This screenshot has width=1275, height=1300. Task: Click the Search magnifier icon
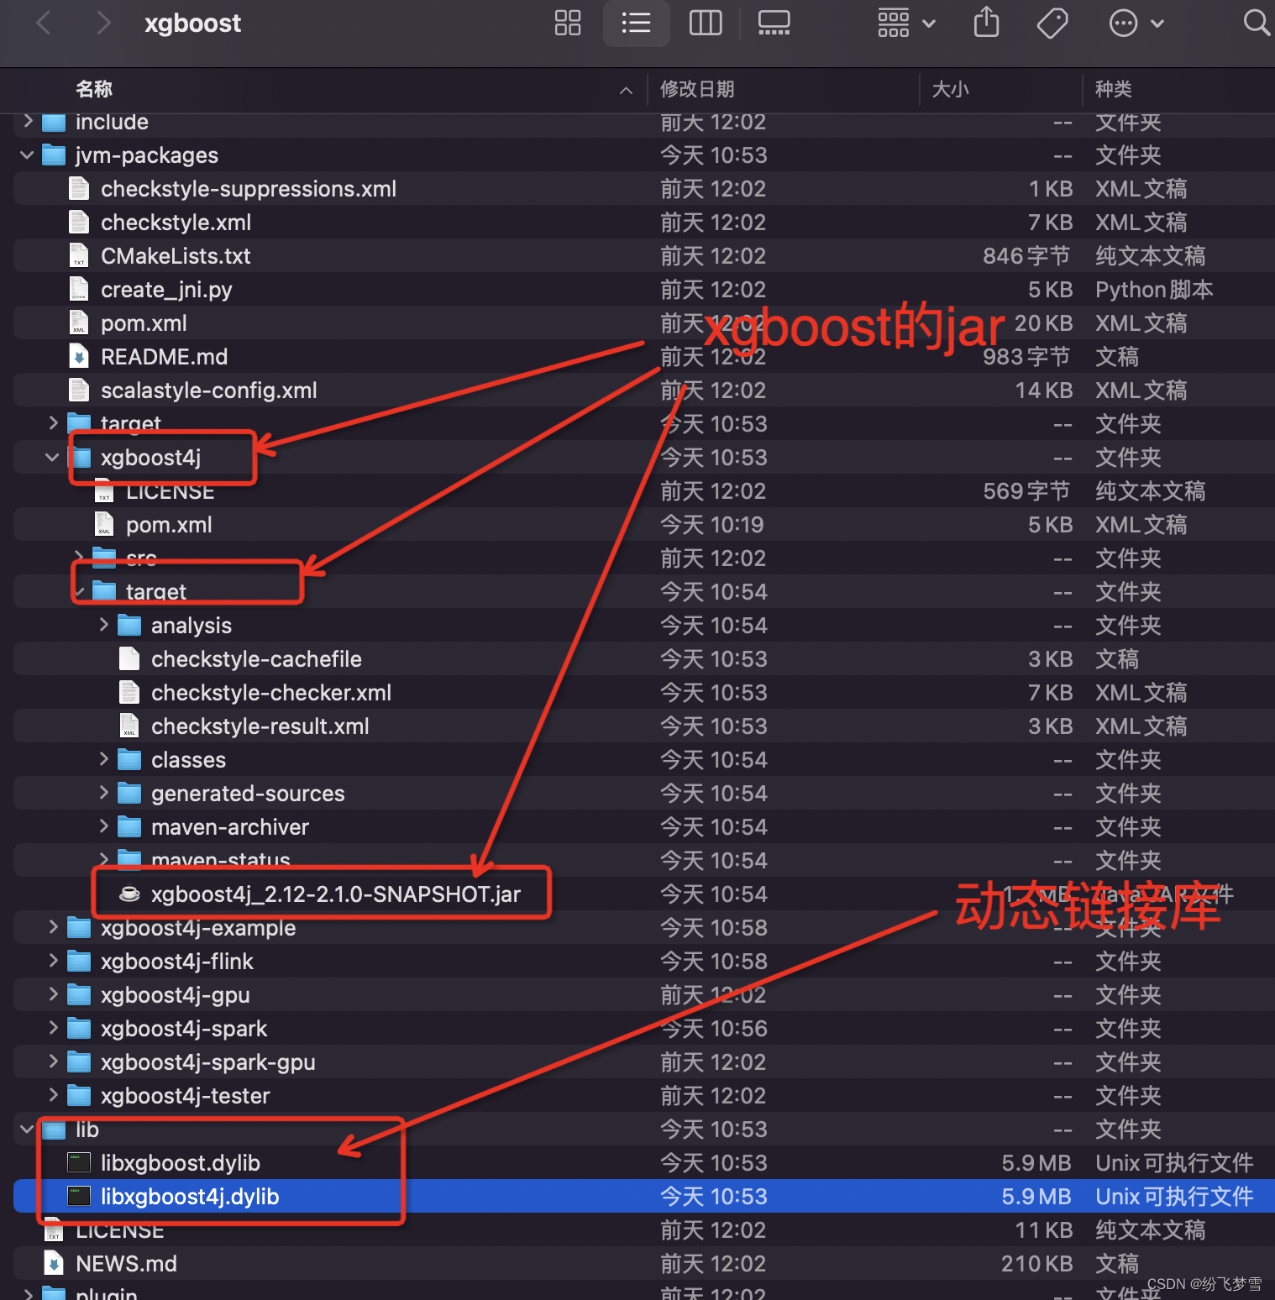click(1257, 23)
